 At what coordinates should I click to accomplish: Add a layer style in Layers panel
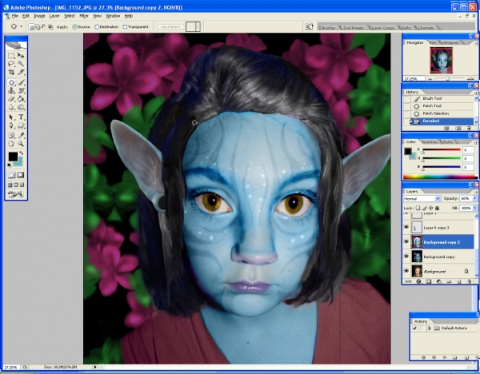[x=418, y=281]
